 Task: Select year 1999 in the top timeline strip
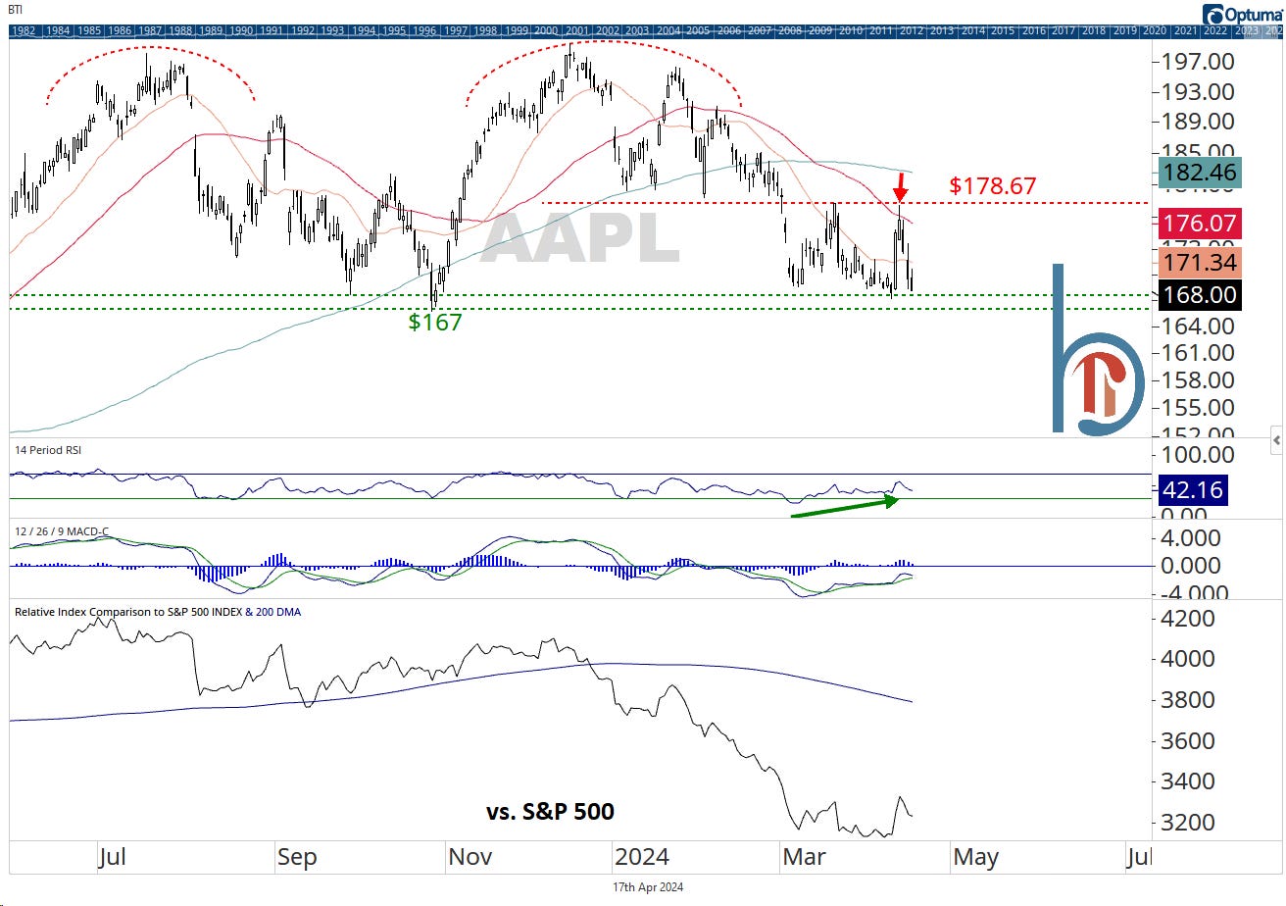517,31
